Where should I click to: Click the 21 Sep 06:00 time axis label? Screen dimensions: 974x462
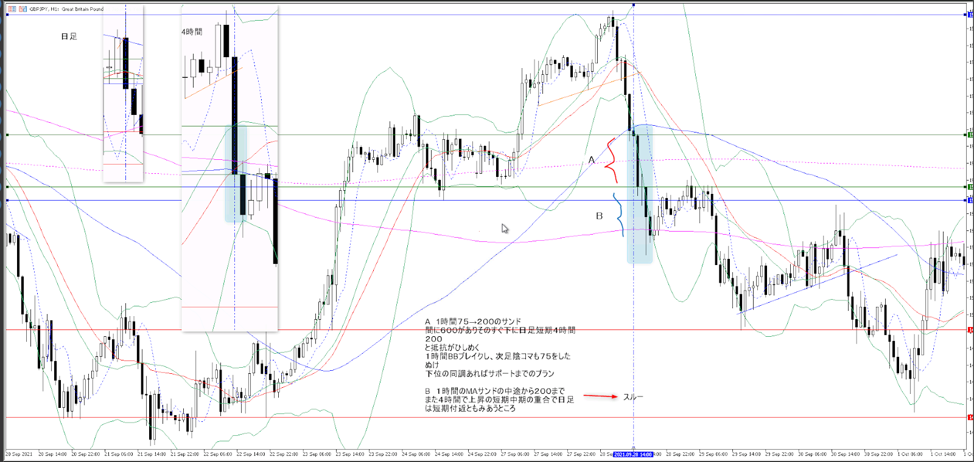pyautogui.click(x=119, y=454)
